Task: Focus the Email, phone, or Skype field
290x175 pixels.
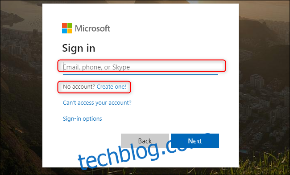Action: 141,67
